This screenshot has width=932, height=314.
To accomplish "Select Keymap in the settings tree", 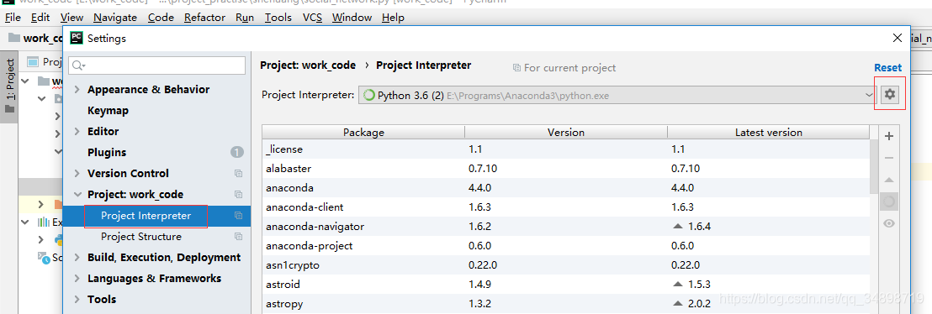I will (109, 111).
